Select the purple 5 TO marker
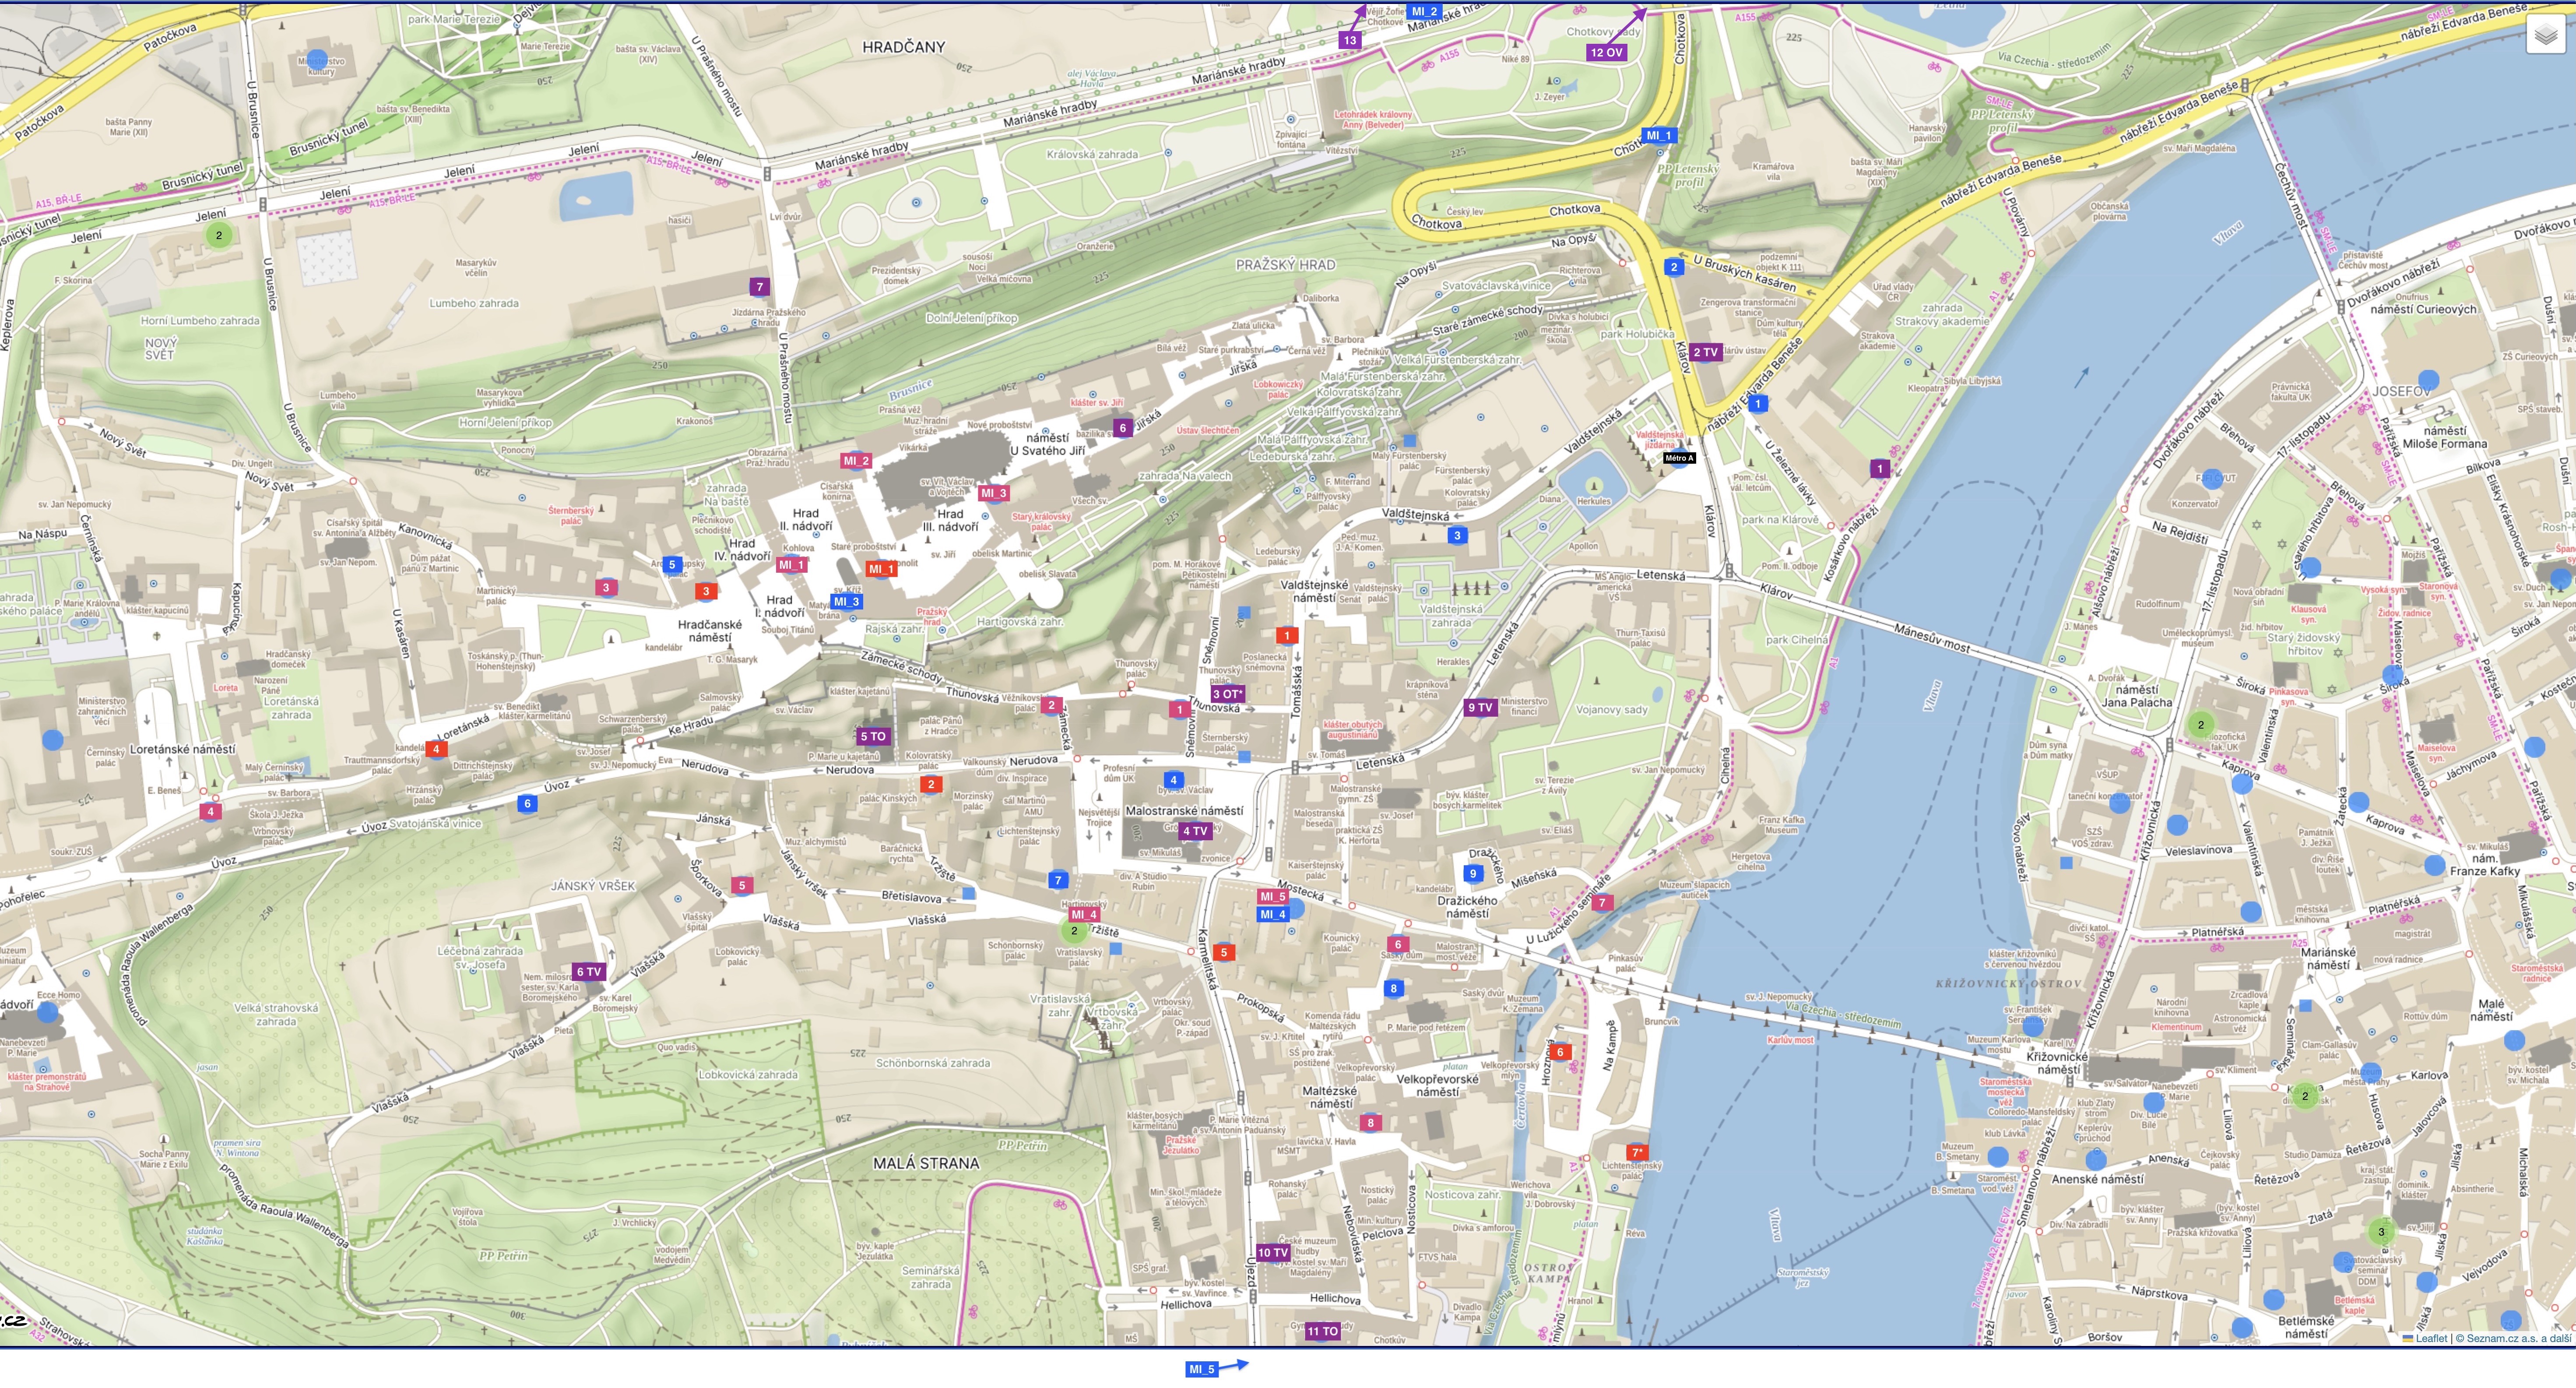 (x=872, y=736)
